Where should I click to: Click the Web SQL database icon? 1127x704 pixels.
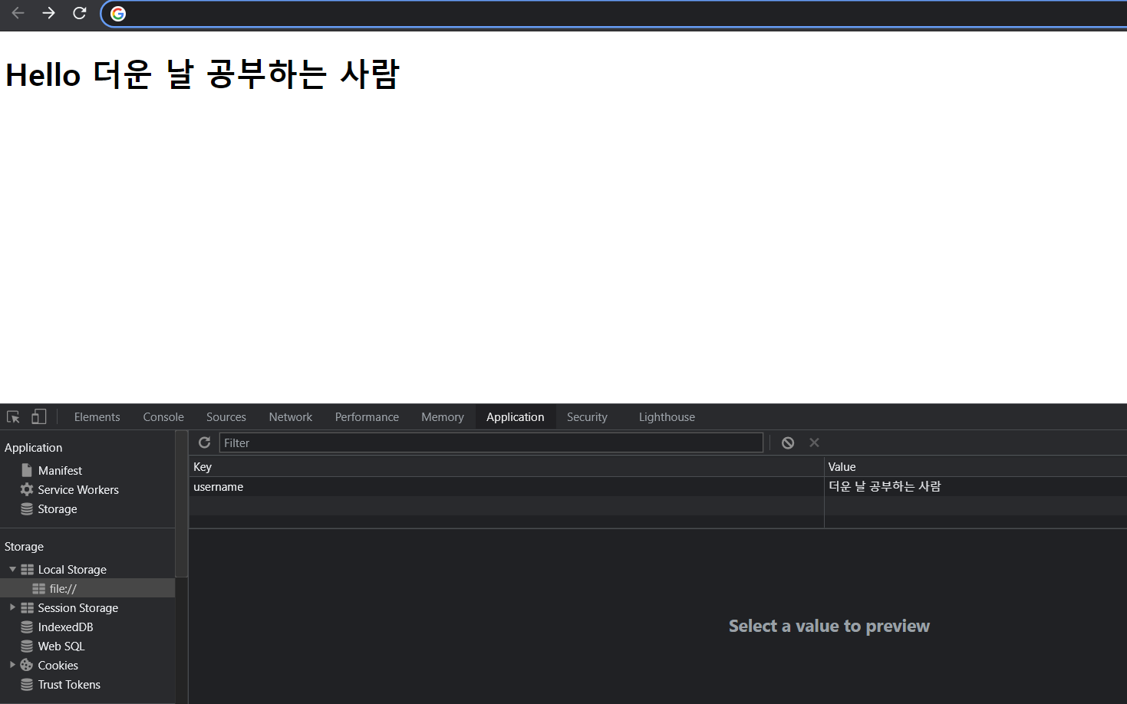(x=27, y=646)
